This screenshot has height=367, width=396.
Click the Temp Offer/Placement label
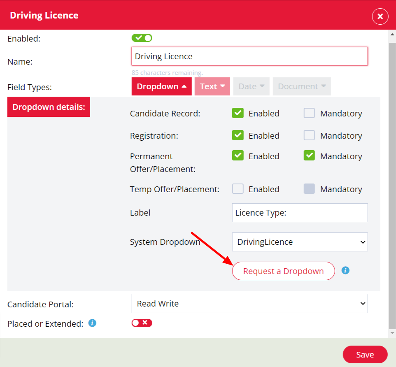click(175, 189)
